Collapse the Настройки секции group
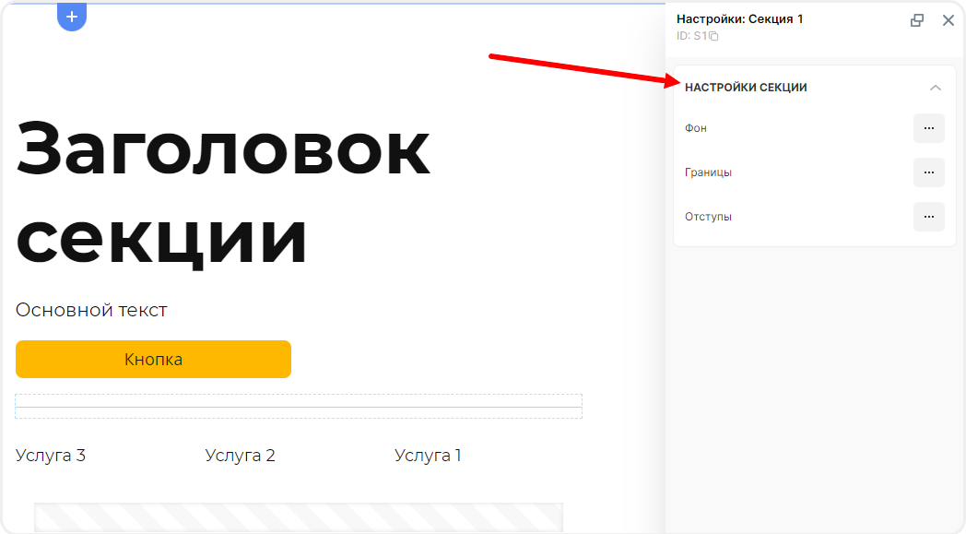This screenshot has height=534, width=966. point(936,88)
